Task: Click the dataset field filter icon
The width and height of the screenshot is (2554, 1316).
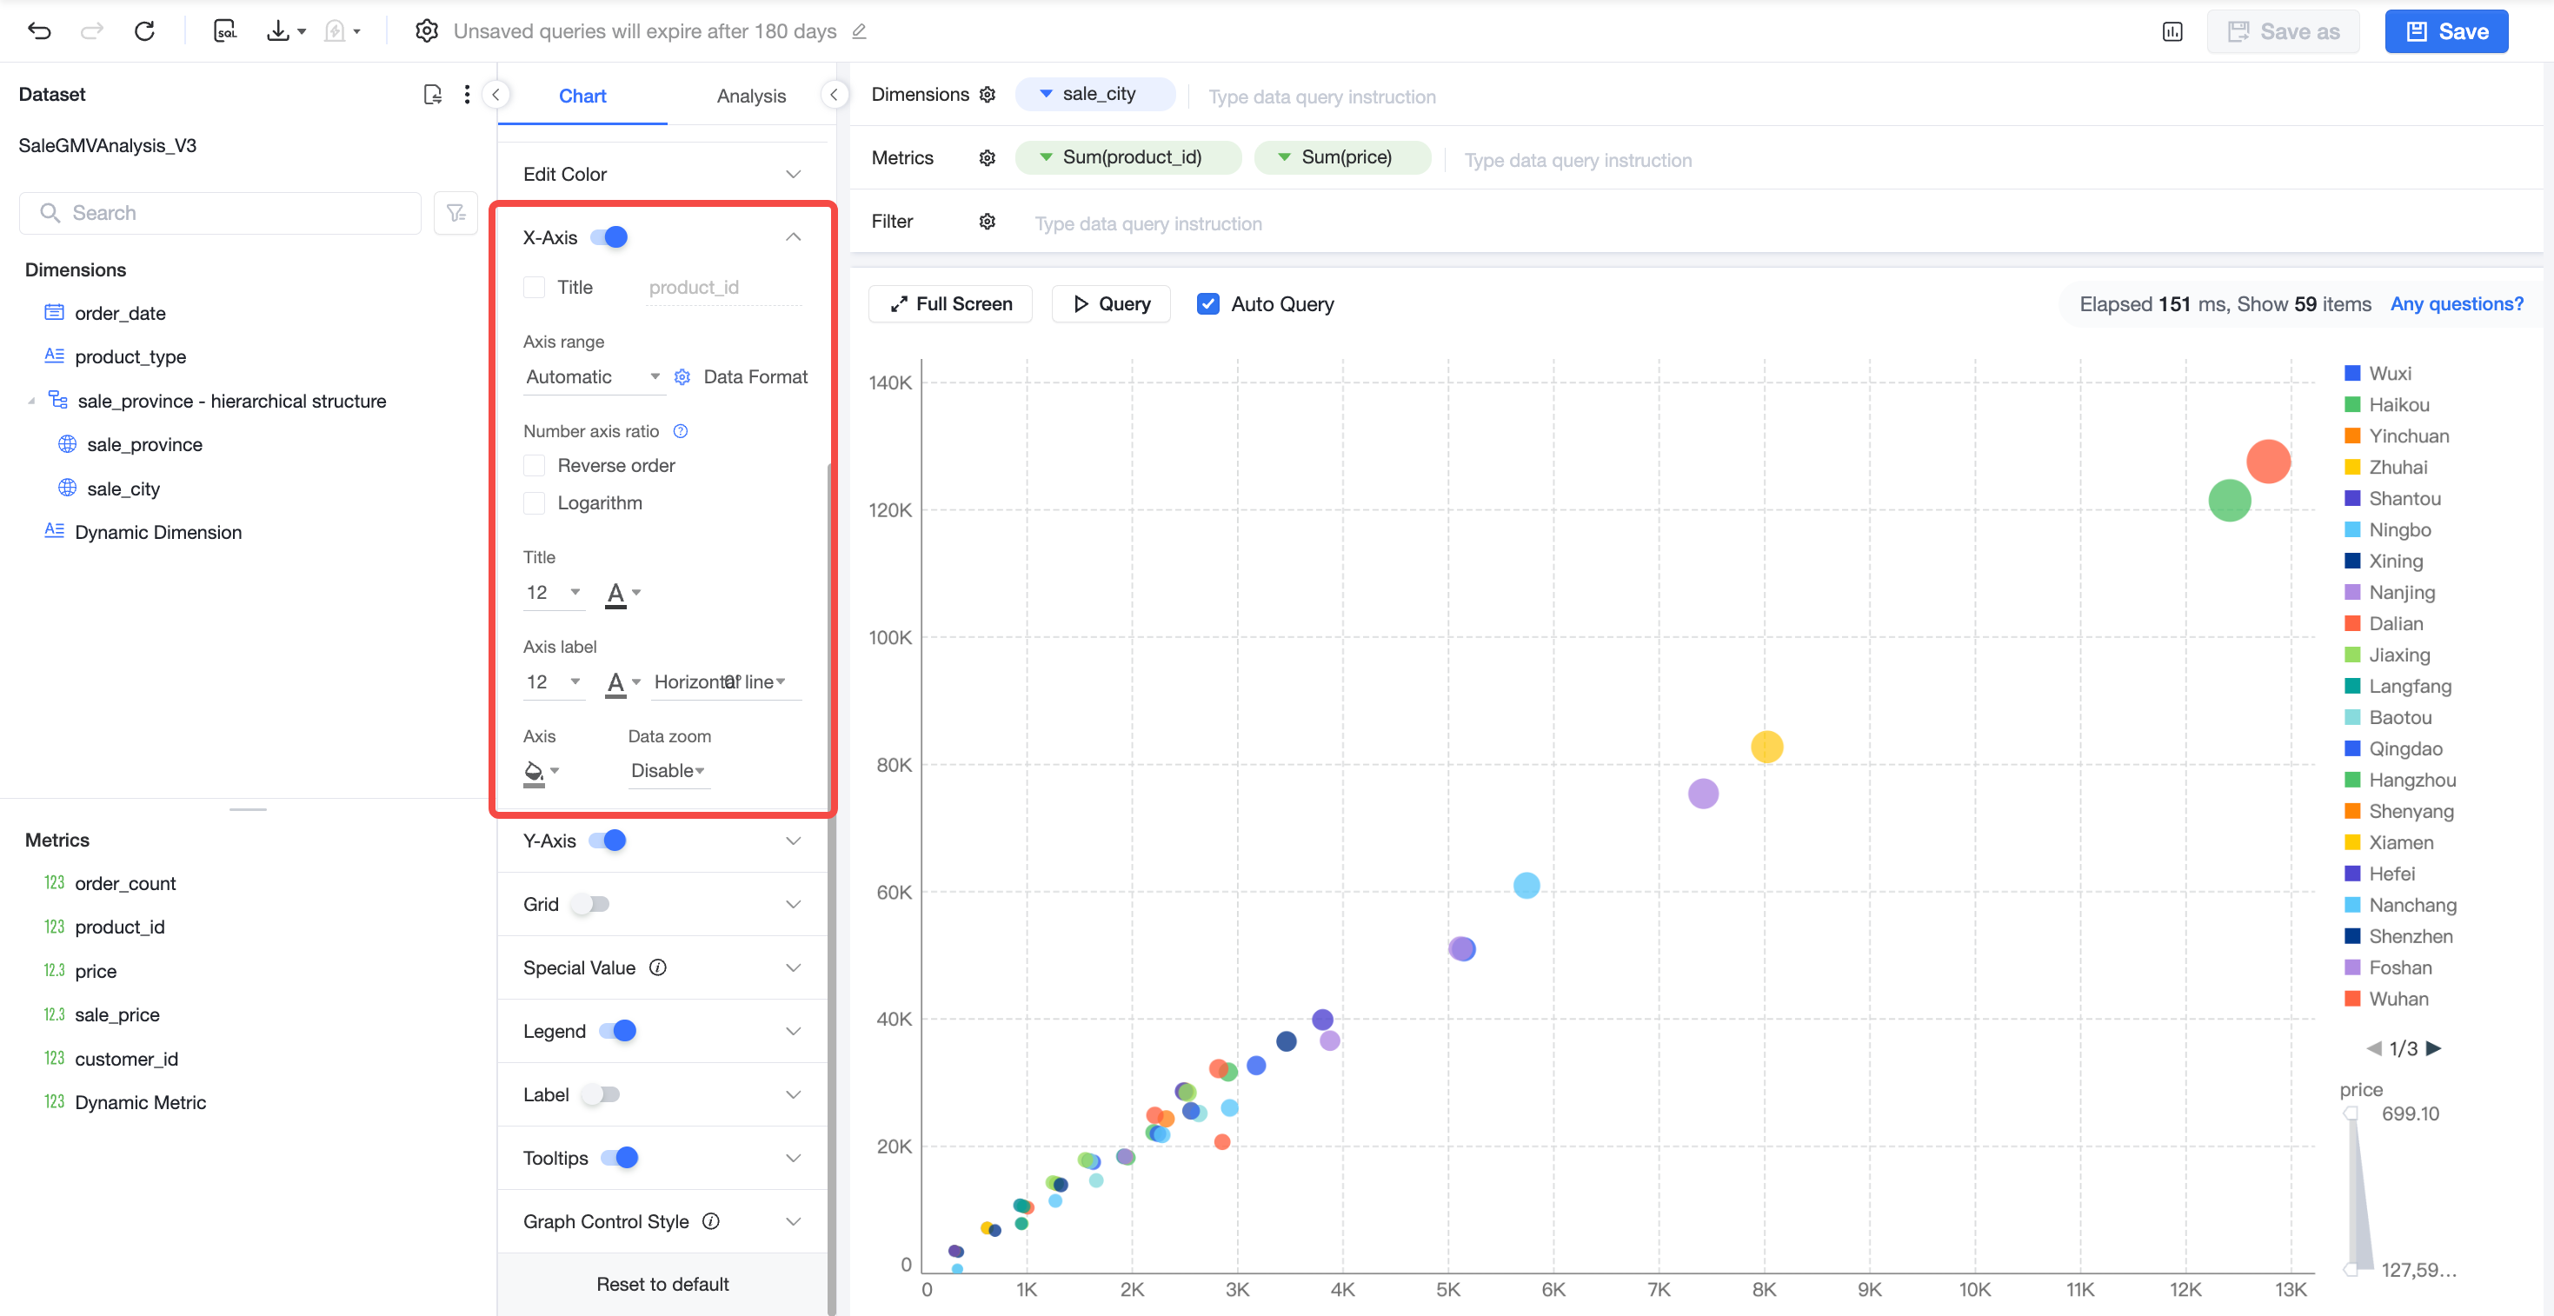Action: click(x=456, y=213)
